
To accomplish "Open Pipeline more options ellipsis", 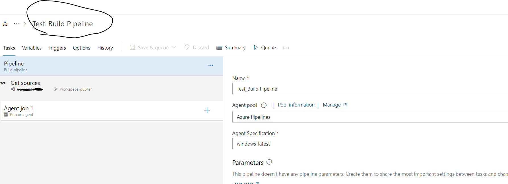I will pyautogui.click(x=210, y=65).
